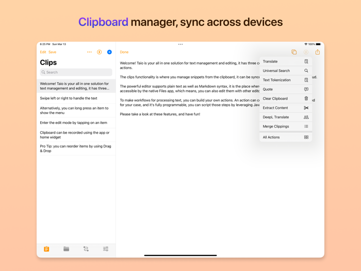Focus the Search field in Clips
This screenshot has width=361, height=271.
coord(76,72)
